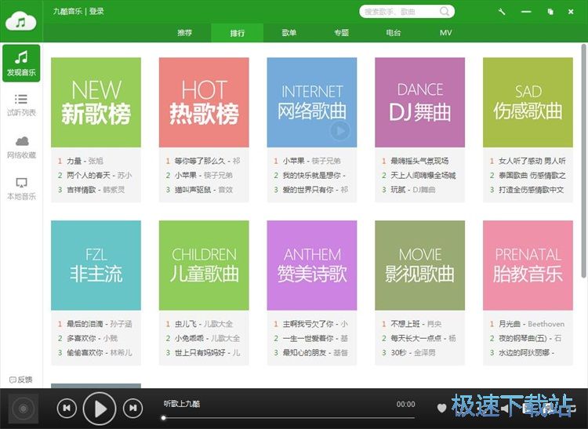Select song 虫儿飞 - 儿歌大全
The width and height of the screenshot is (588, 429).
click(204, 324)
